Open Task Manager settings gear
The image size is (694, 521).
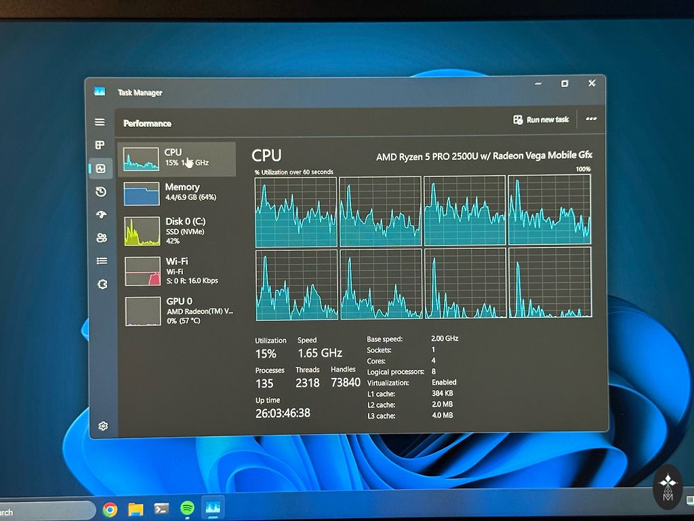[x=103, y=426]
